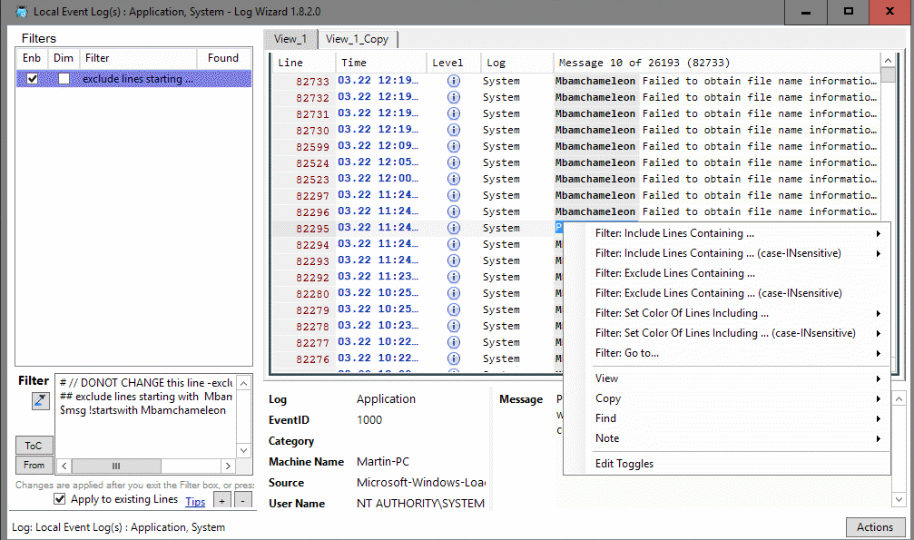Screen dimensions: 914x540
Task: Click the minus button to remove filter
Action: (243, 500)
